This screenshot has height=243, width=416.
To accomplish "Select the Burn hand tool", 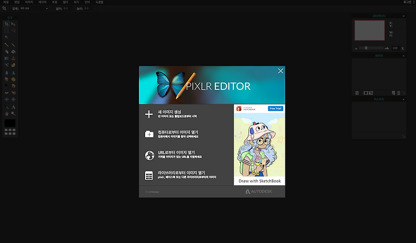I will tap(13, 85).
